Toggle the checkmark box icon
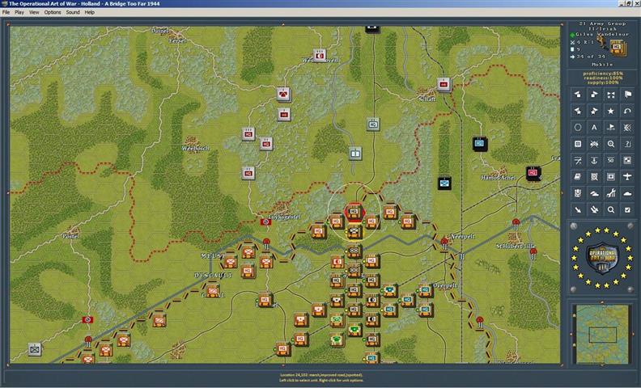Viewport: 641px width, 388px height. 627,209
